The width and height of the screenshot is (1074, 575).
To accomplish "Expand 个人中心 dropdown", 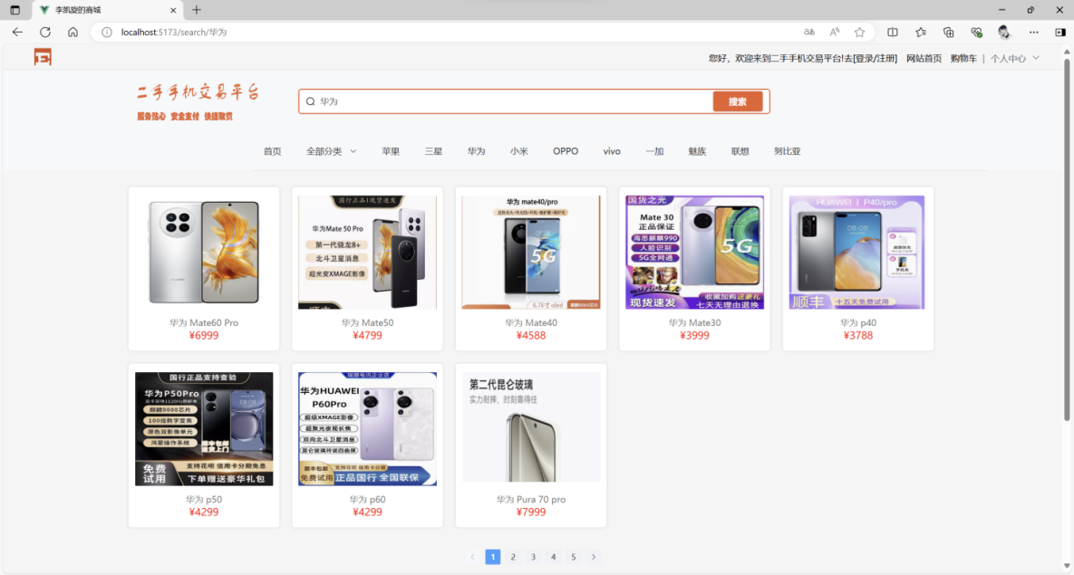I will click(1014, 58).
